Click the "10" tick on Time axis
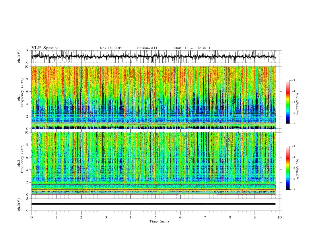This screenshot has width=315, height=244. (x=280, y=217)
